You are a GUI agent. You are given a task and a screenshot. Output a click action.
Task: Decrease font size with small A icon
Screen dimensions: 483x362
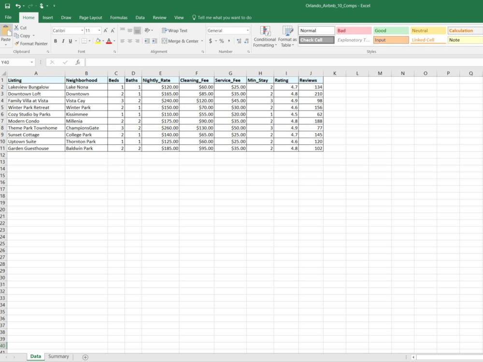coord(113,30)
